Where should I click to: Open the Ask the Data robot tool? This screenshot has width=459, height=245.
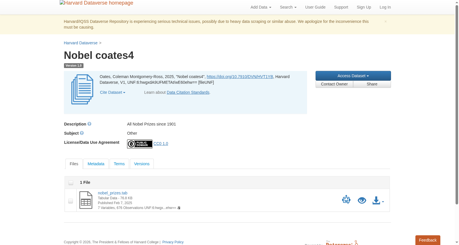point(346,200)
